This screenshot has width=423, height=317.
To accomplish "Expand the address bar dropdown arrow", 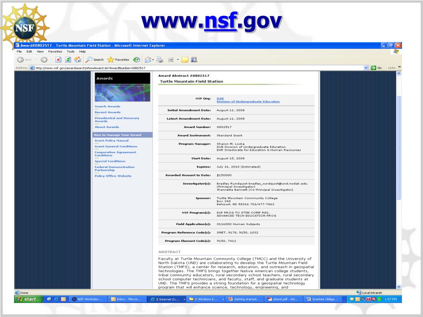I will pos(366,68).
